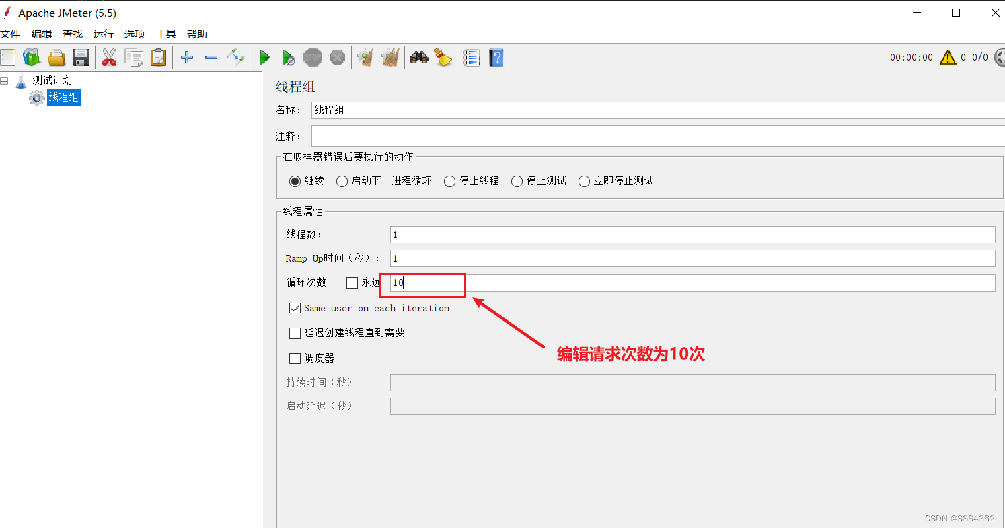This screenshot has width=1005, height=528.
Task: Click the Copy icon in toolbar
Action: click(x=134, y=58)
